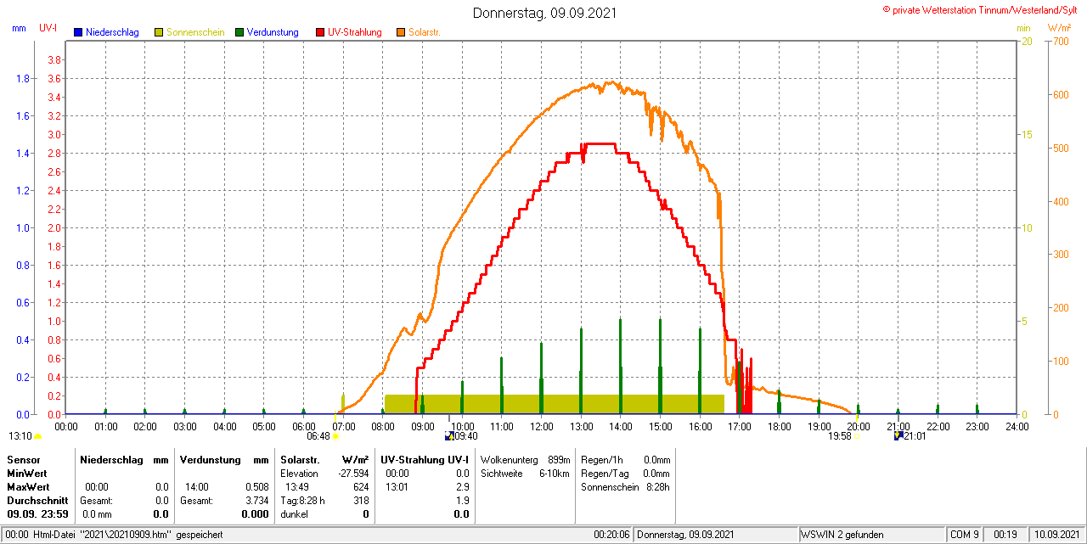The image size is (1087, 544).
Task: Click the orange W/m² axis unit label
Action: click(x=1059, y=28)
